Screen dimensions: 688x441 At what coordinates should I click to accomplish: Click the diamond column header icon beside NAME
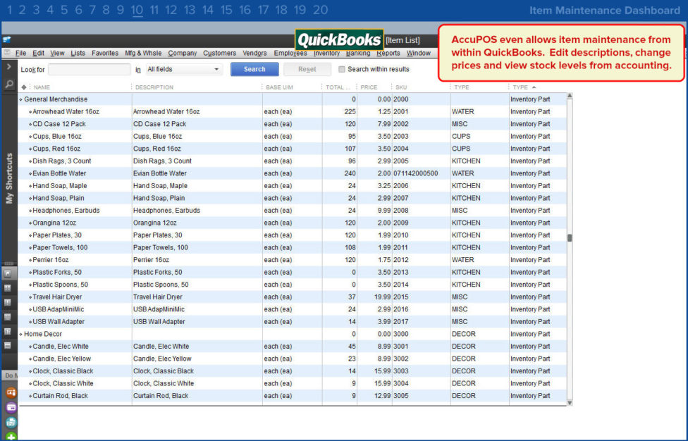(x=24, y=87)
